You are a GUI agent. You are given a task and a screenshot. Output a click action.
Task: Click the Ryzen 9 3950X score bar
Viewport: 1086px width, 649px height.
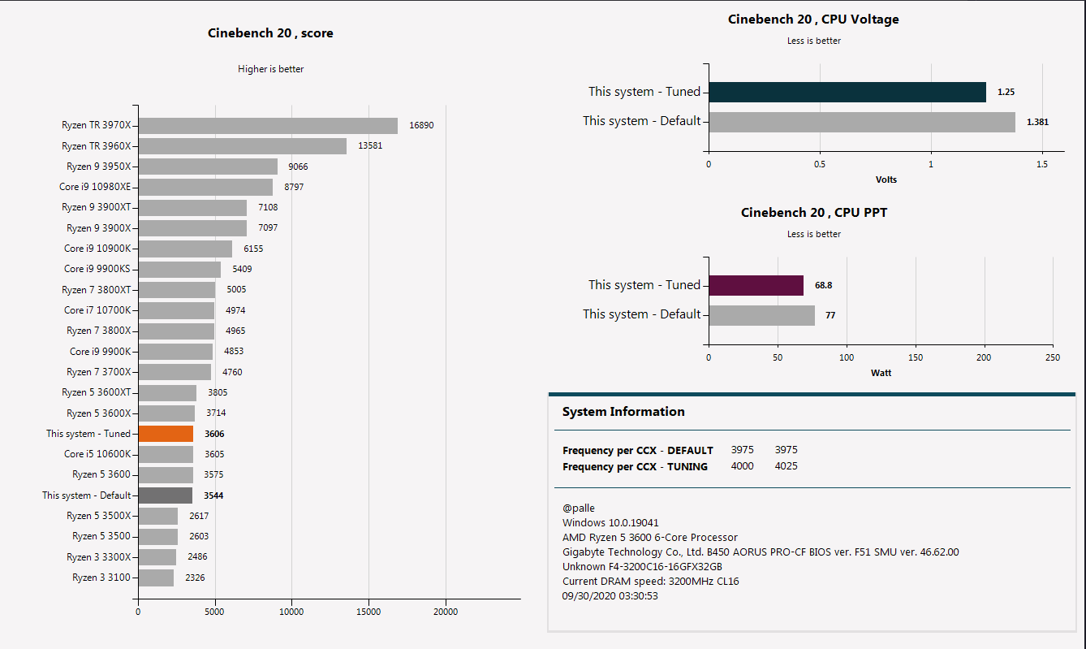208,167
